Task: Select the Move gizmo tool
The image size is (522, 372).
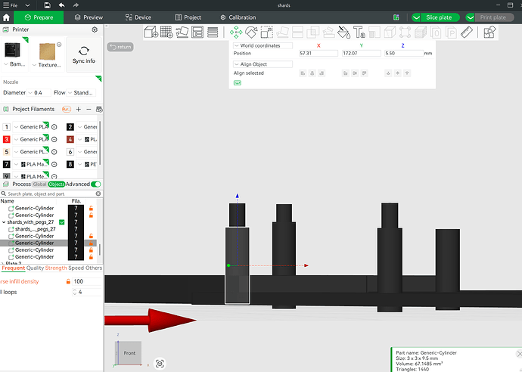Action: [x=236, y=33]
